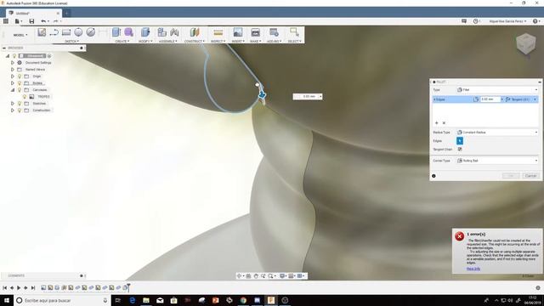Remove the edge selection with X
Screen dimensions: 544x306
tap(444, 122)
